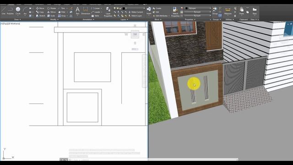Screen dimensions: 293x165
Task: Expand the Properties panel
Action: click(x=190, y=19)
